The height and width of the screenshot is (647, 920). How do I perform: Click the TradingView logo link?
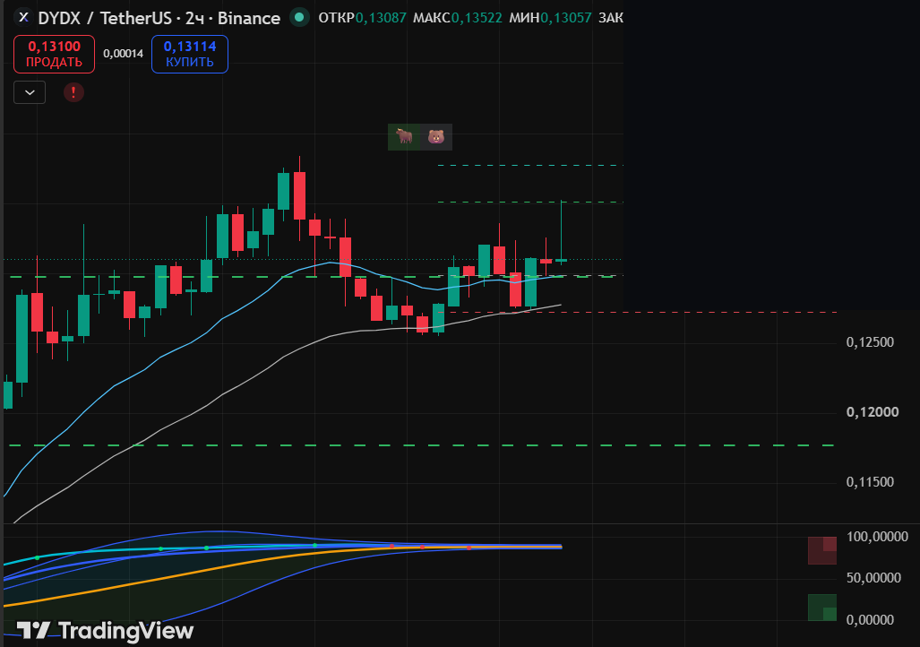[105, 631]
